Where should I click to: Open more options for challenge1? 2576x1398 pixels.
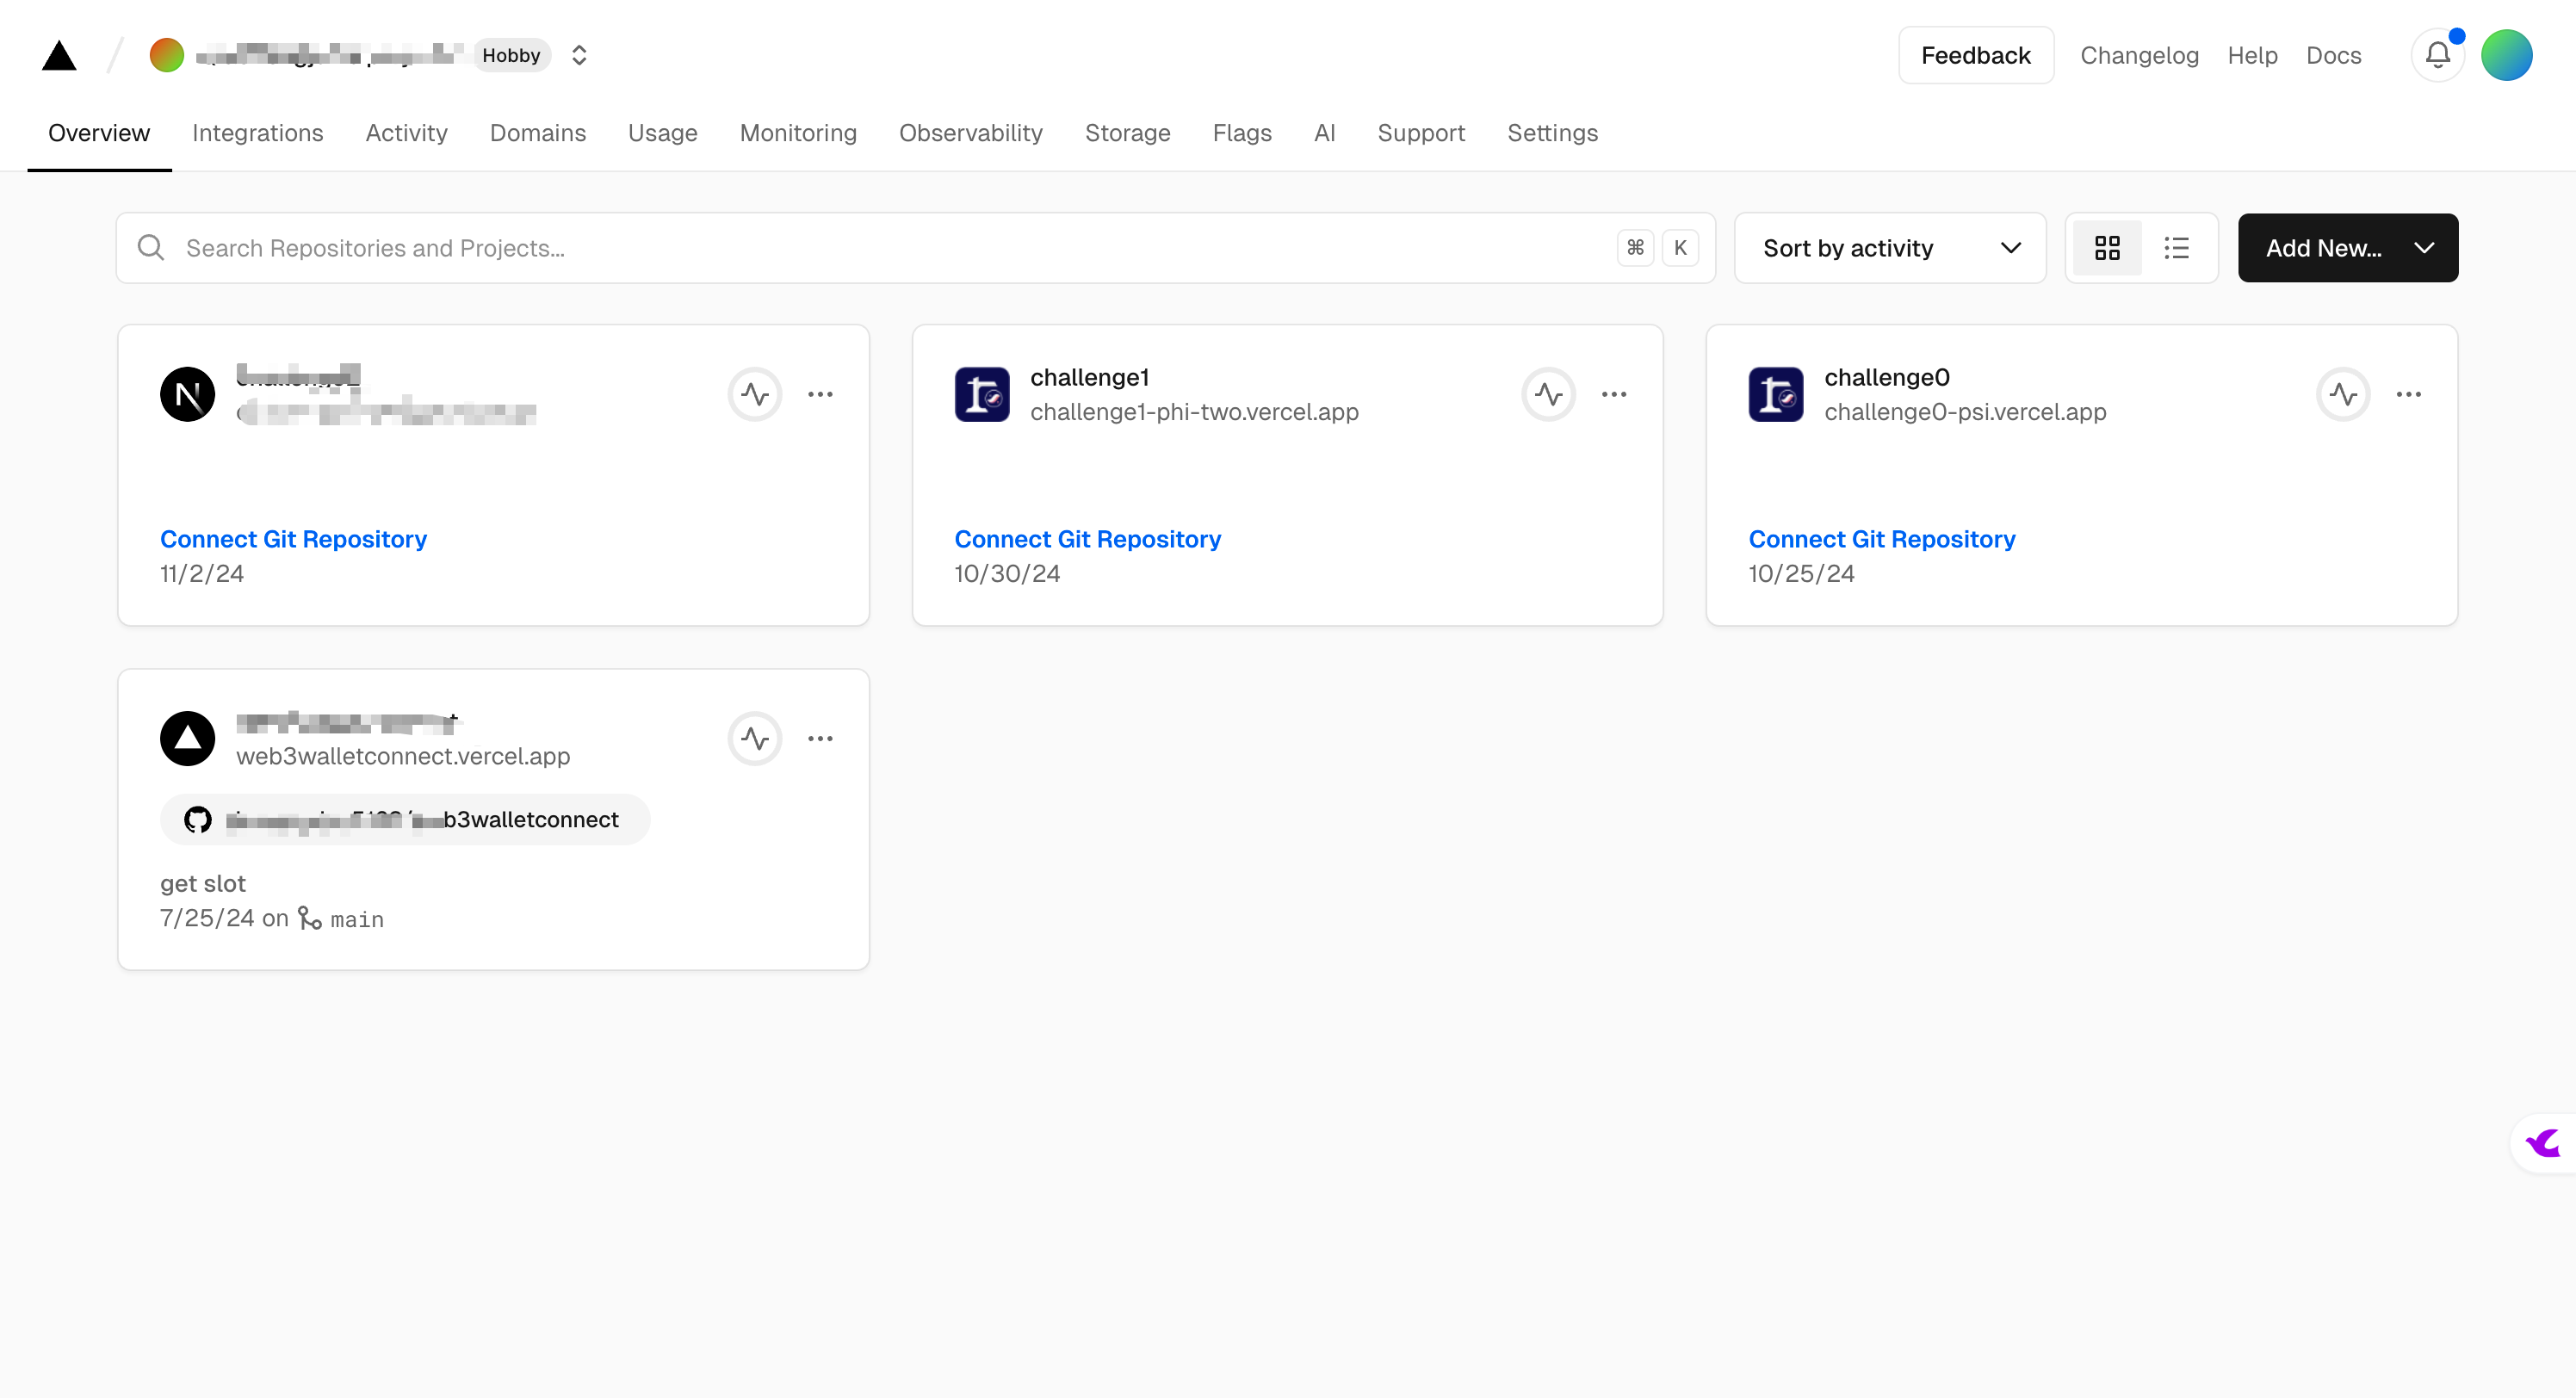point(1614,394)
